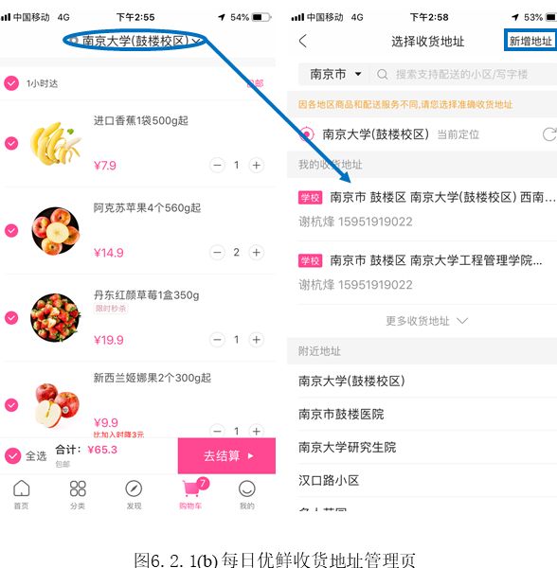Tap the back arrow on address page
557x568 pixels.
pyautogui.click(x=303, y=41)
